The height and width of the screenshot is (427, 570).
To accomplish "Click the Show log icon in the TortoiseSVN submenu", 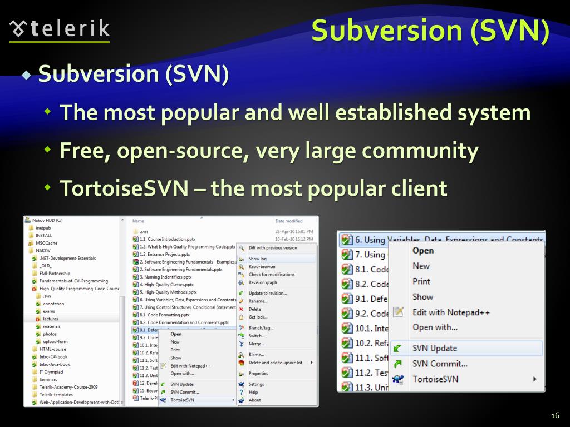I will pos(242,259).
